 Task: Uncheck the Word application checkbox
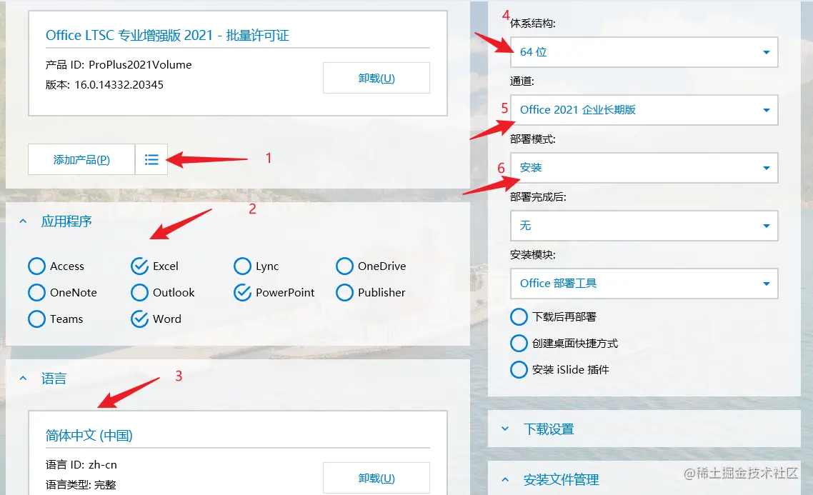139,319
